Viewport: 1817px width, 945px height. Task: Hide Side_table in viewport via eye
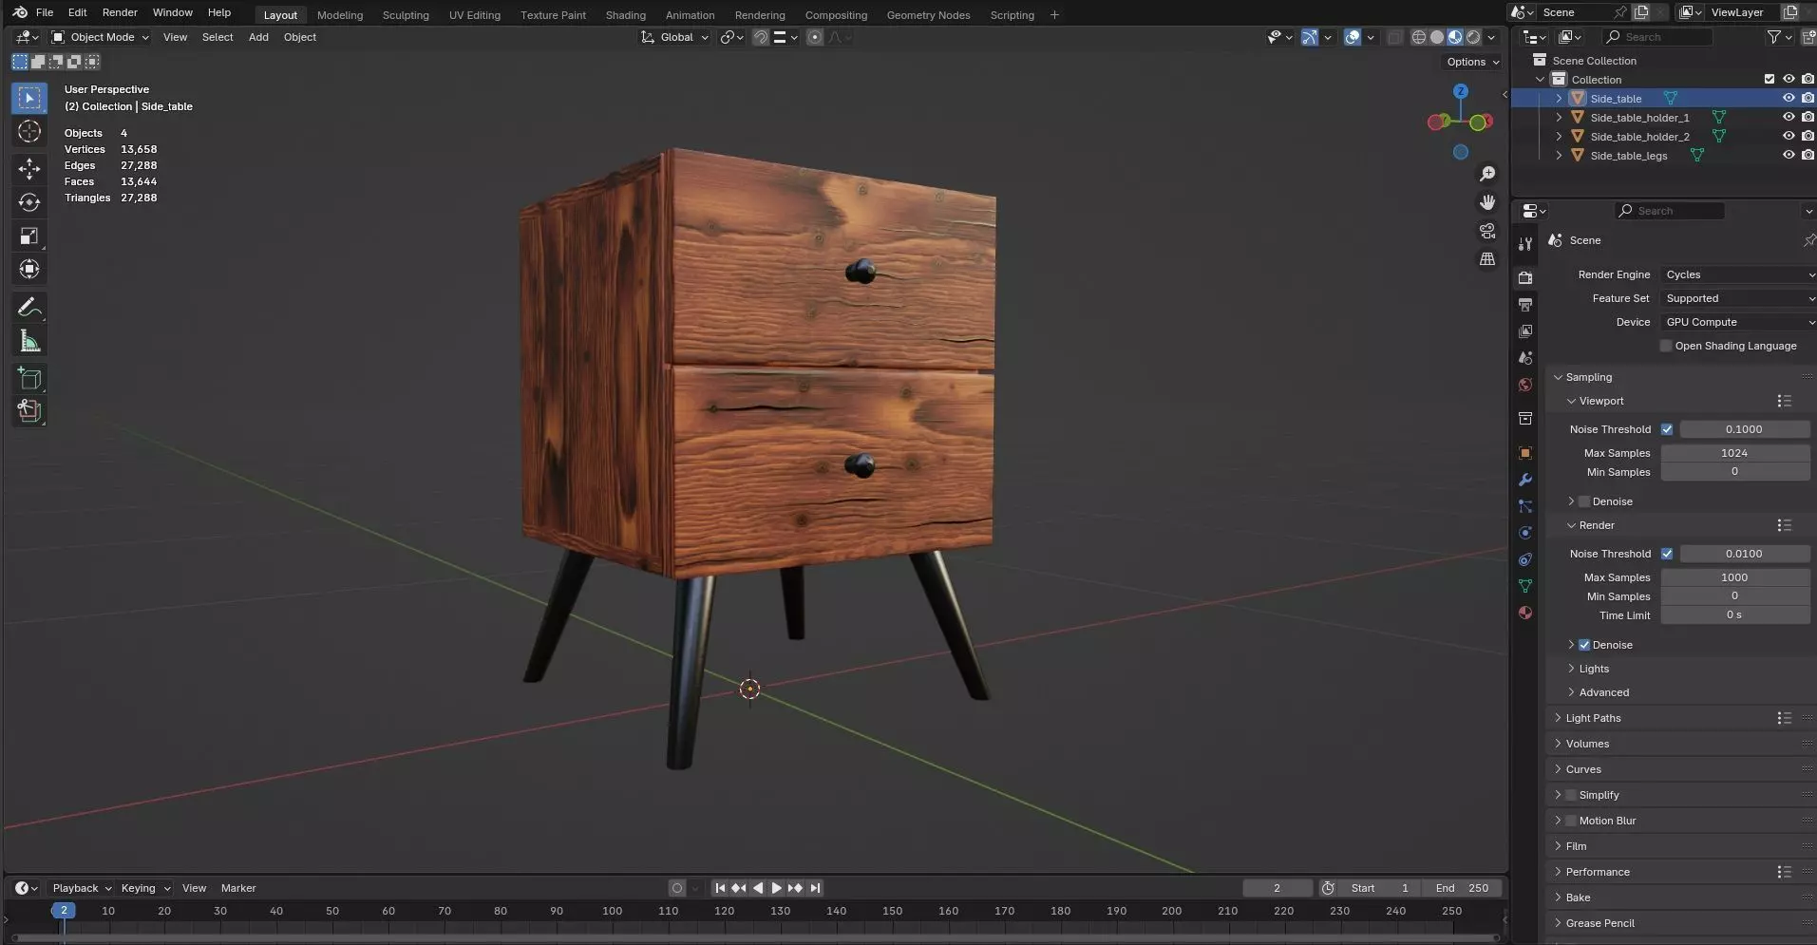1789,98
